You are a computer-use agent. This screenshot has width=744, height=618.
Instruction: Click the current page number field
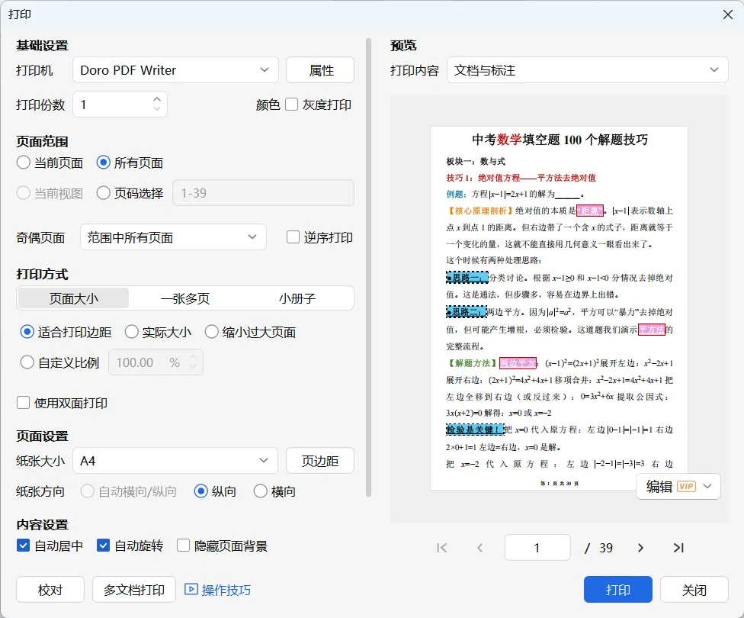[537, 548]
